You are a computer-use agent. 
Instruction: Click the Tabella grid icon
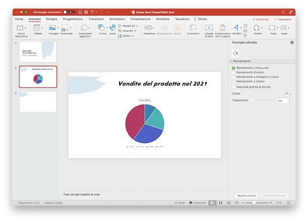click(37, 28)
